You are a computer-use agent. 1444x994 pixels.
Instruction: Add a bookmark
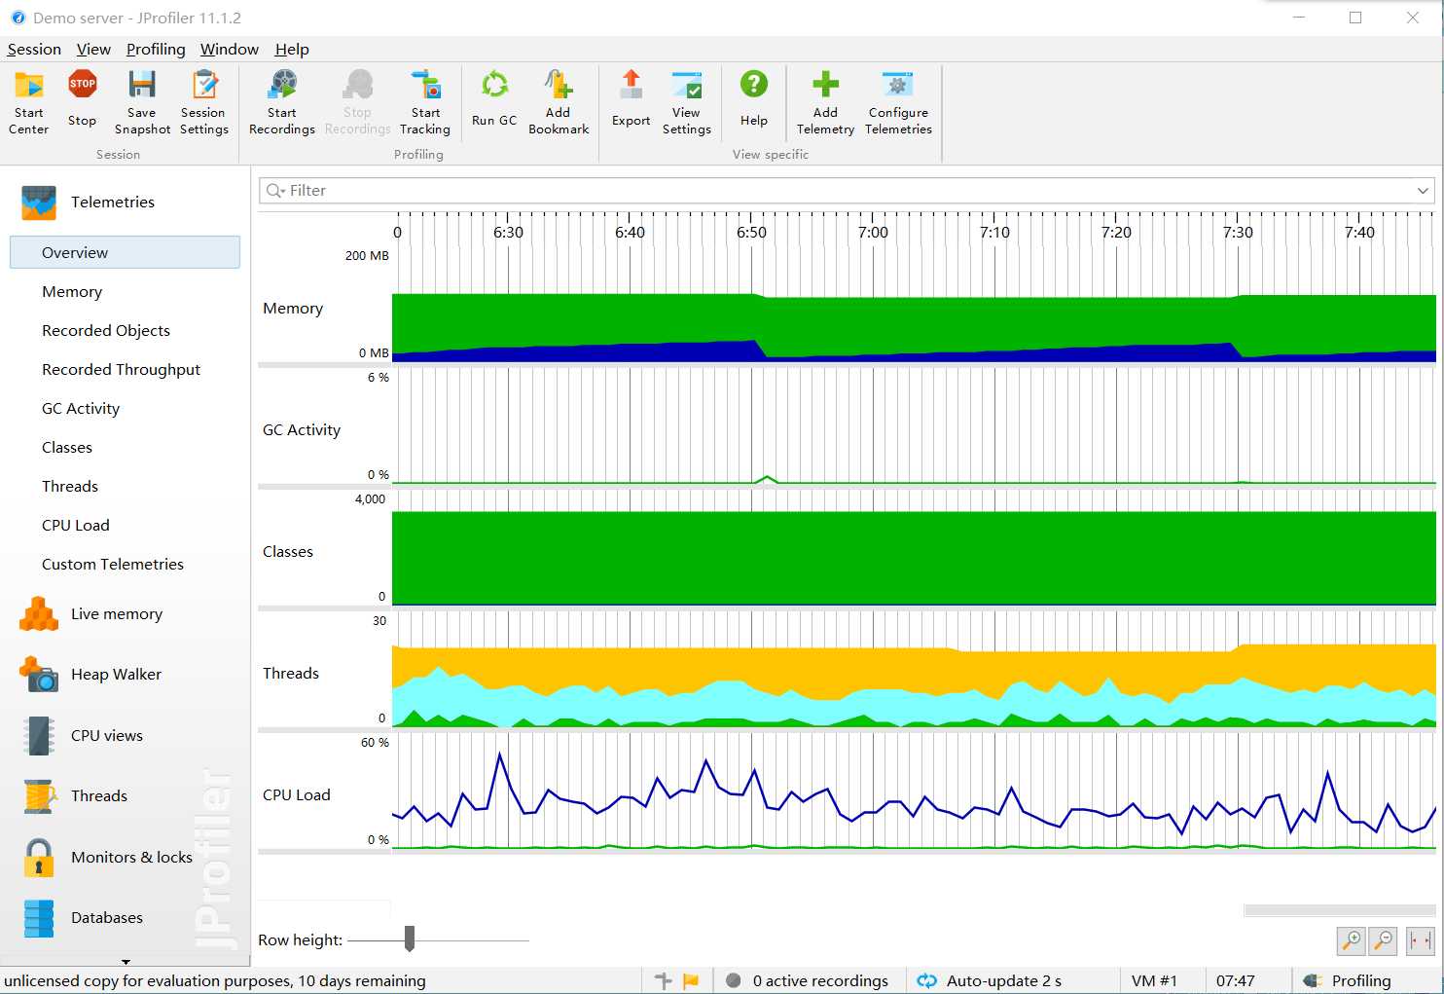(559, 102)
